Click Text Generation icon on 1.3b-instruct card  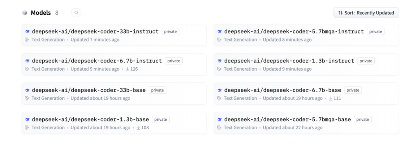pyautogui.click(x=219, y=69)
